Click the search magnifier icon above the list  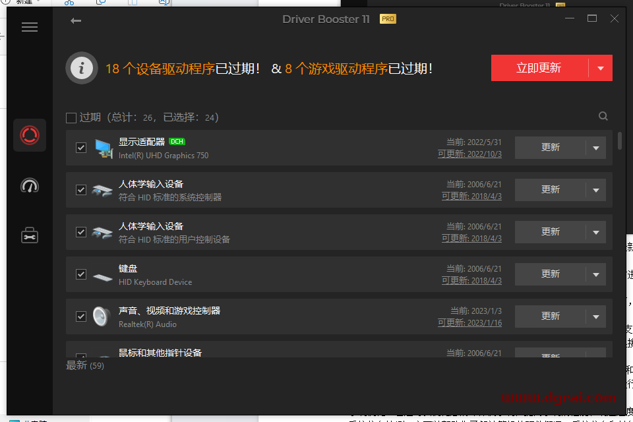click(603, 116)
